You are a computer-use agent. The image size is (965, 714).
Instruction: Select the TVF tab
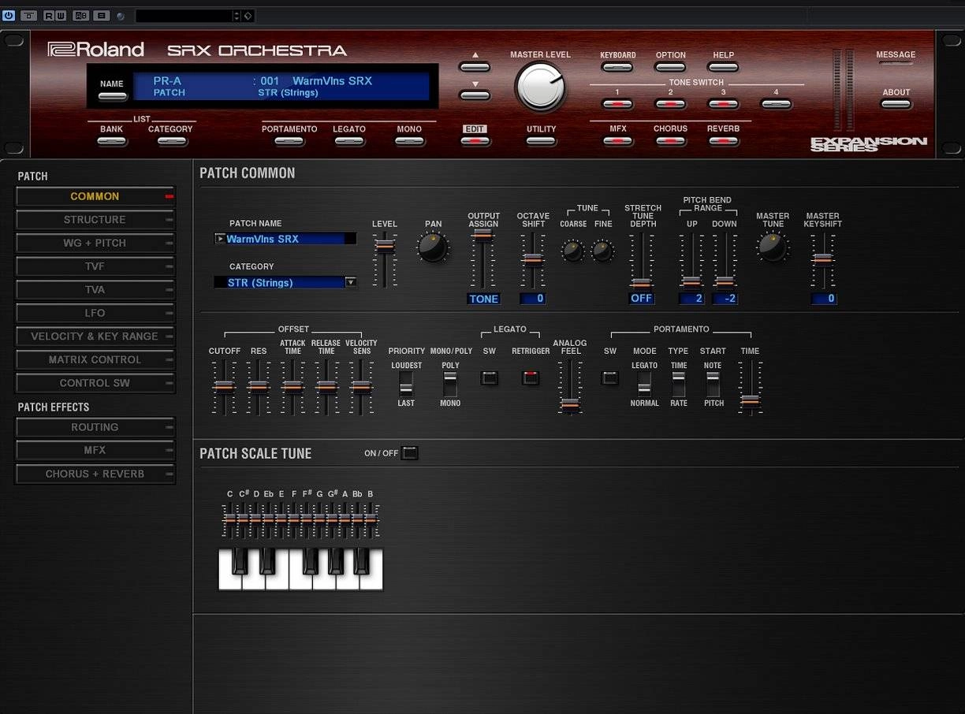click(x=95, y=266)
